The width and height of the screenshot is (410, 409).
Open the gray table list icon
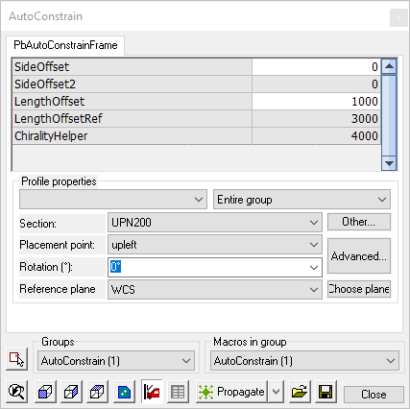pos(178,392)
